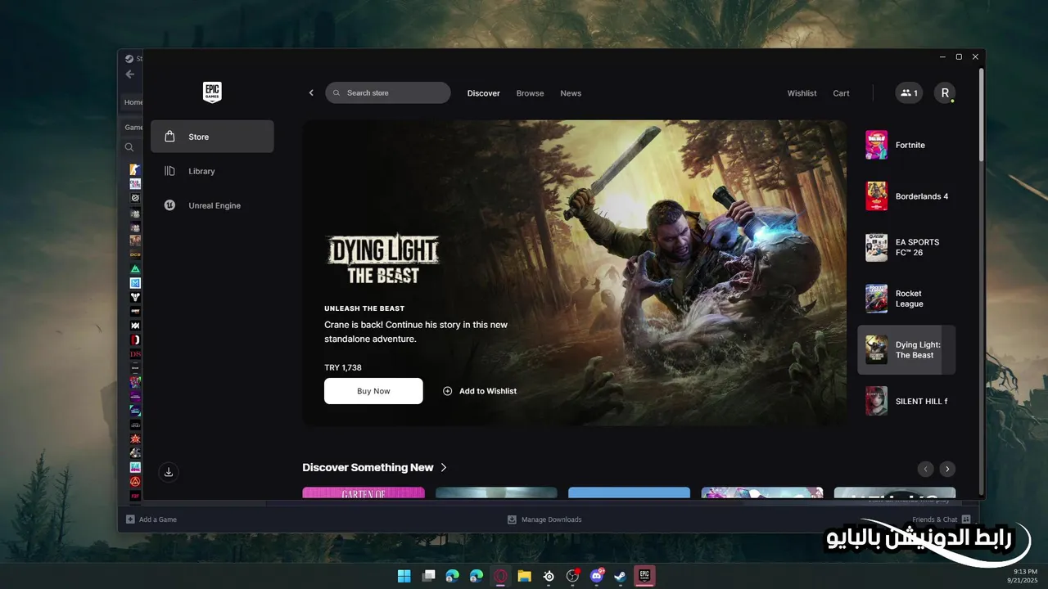Viewport: 1048px width, 589px height.
Task: Click the Steam logo in Steam window
Action: pyautogui.click(x=129, y=58)
